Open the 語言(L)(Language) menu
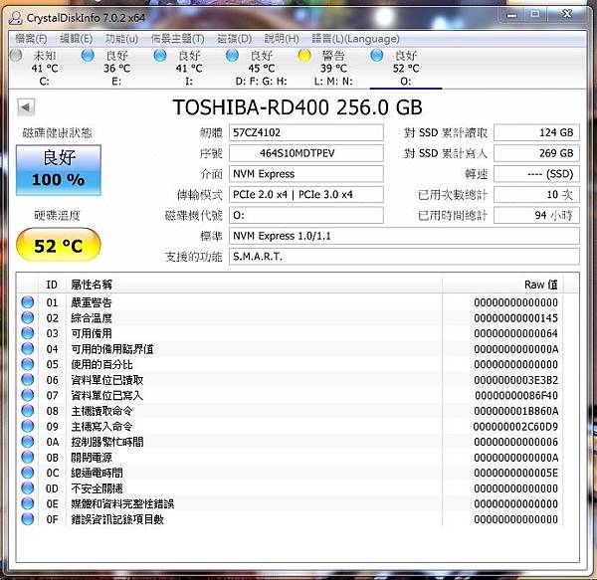 coord(355,39)
